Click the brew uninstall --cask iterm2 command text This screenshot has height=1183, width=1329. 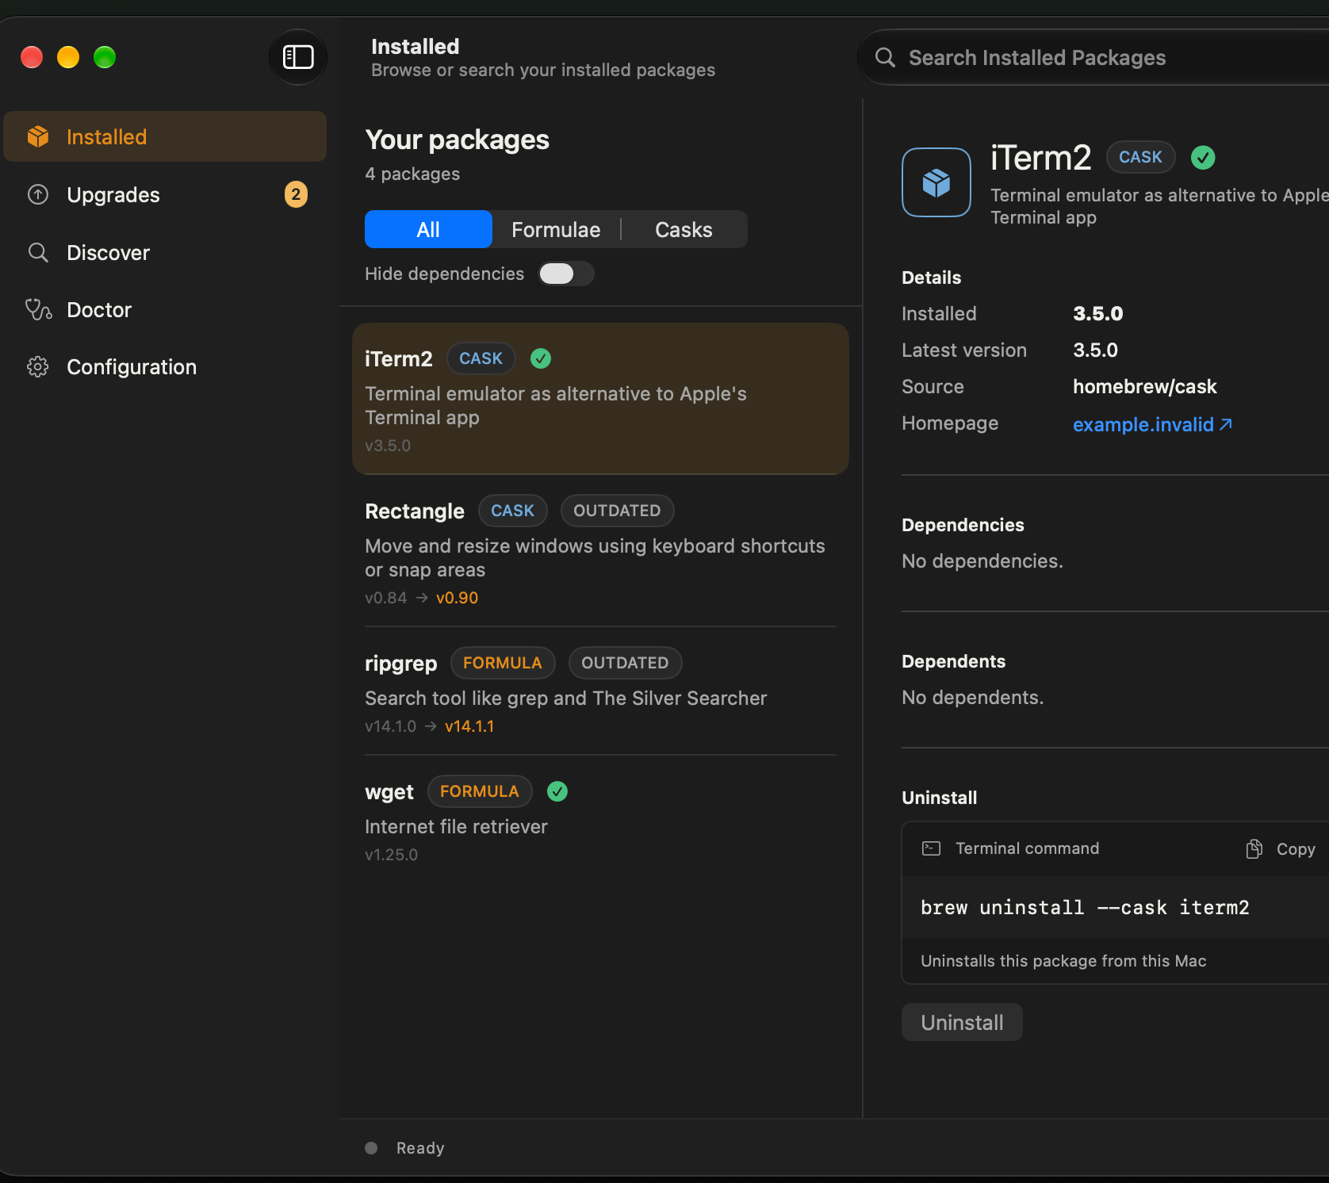pos(1085,908)
